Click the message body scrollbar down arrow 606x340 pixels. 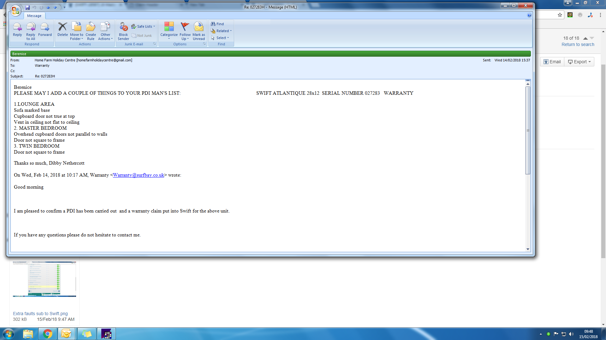point(528,249)
